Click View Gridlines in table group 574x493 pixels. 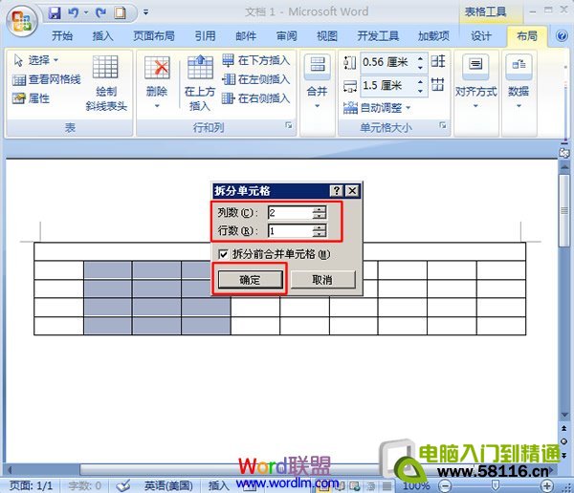click(x=46, y=79)
